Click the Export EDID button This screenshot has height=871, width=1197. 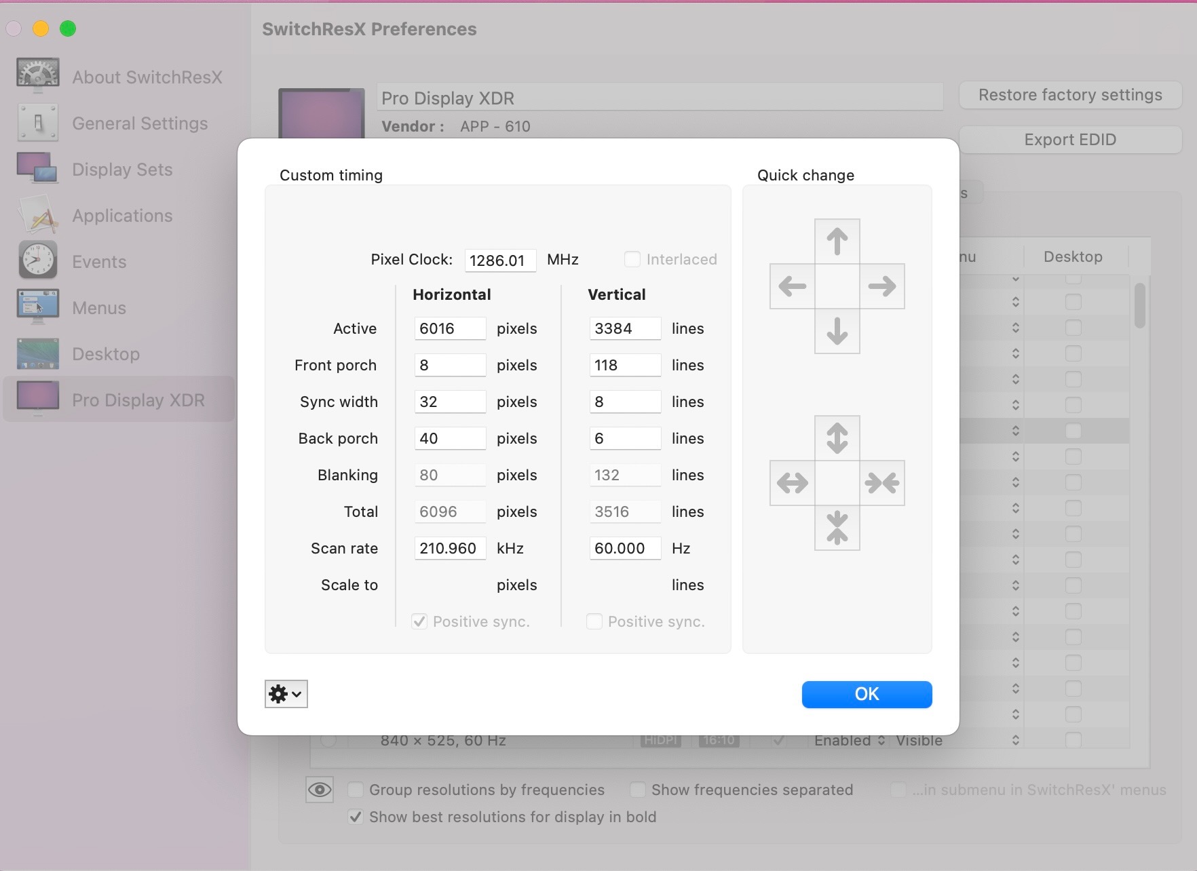click(x=1070, y=140)
